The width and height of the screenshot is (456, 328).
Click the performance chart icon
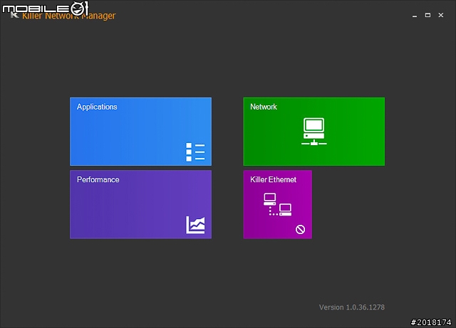pos(195,225)
